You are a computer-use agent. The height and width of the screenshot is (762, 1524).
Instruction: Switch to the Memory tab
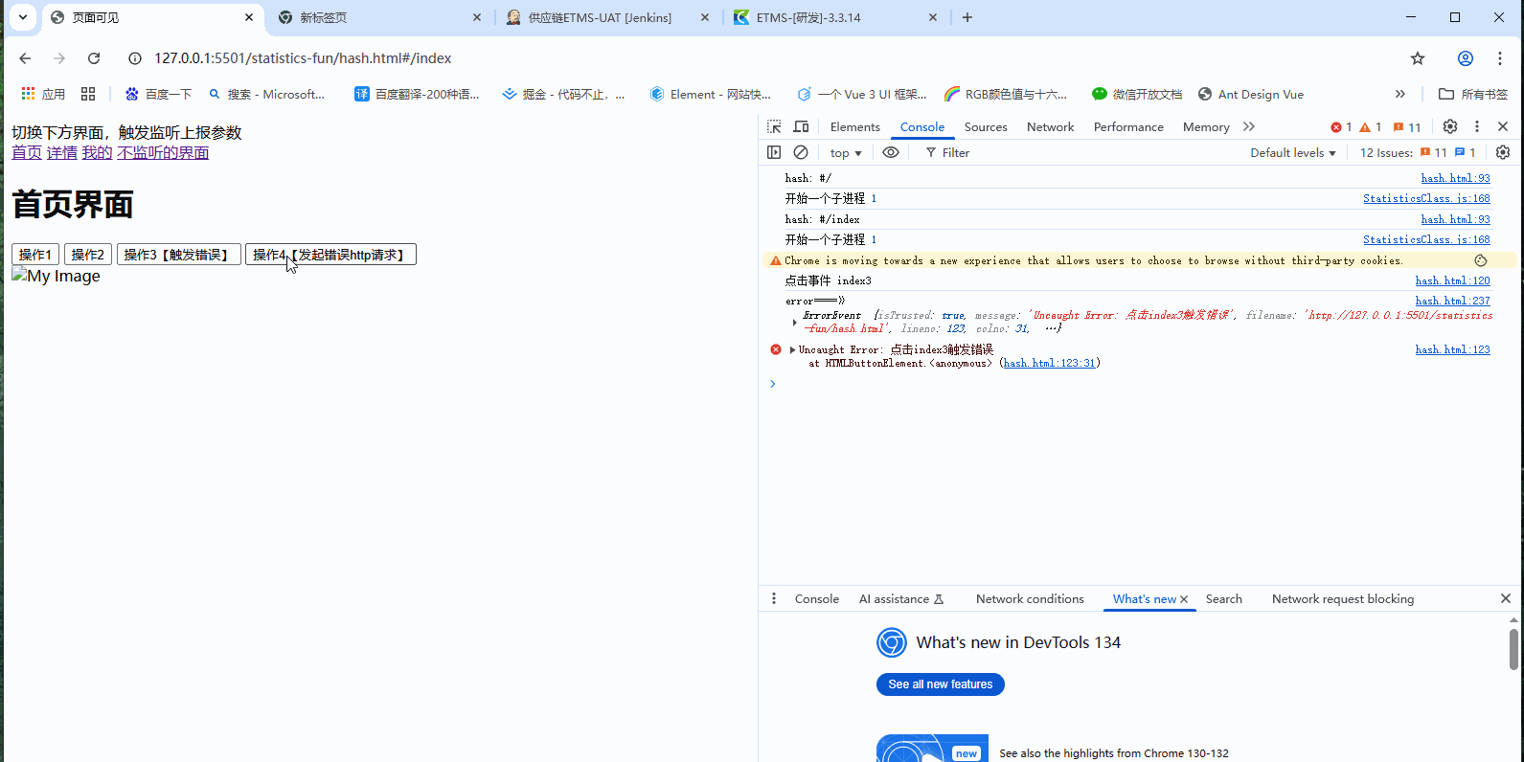click(1206, 126)
